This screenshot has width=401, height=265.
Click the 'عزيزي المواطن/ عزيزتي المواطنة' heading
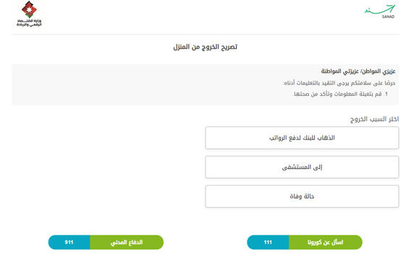tap(358, 71)
